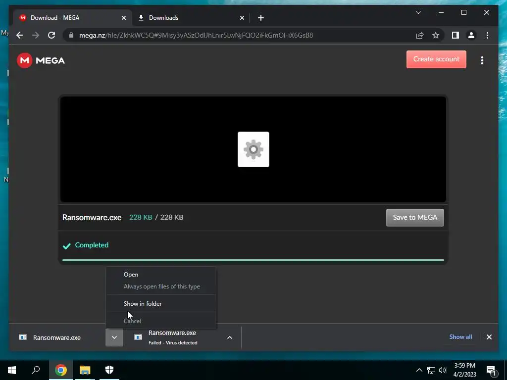Image resolution: width=507 pixels, height=380 pixels.
Task: Reload the MEGA page
Action: click(51, 35)
